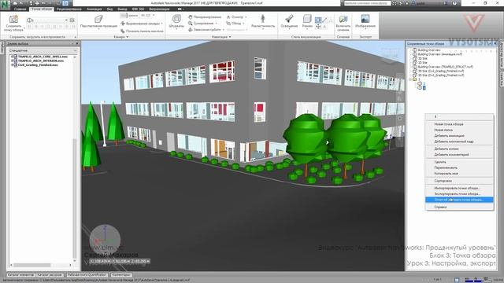Close the Selection Tree panel

[77, 44]
